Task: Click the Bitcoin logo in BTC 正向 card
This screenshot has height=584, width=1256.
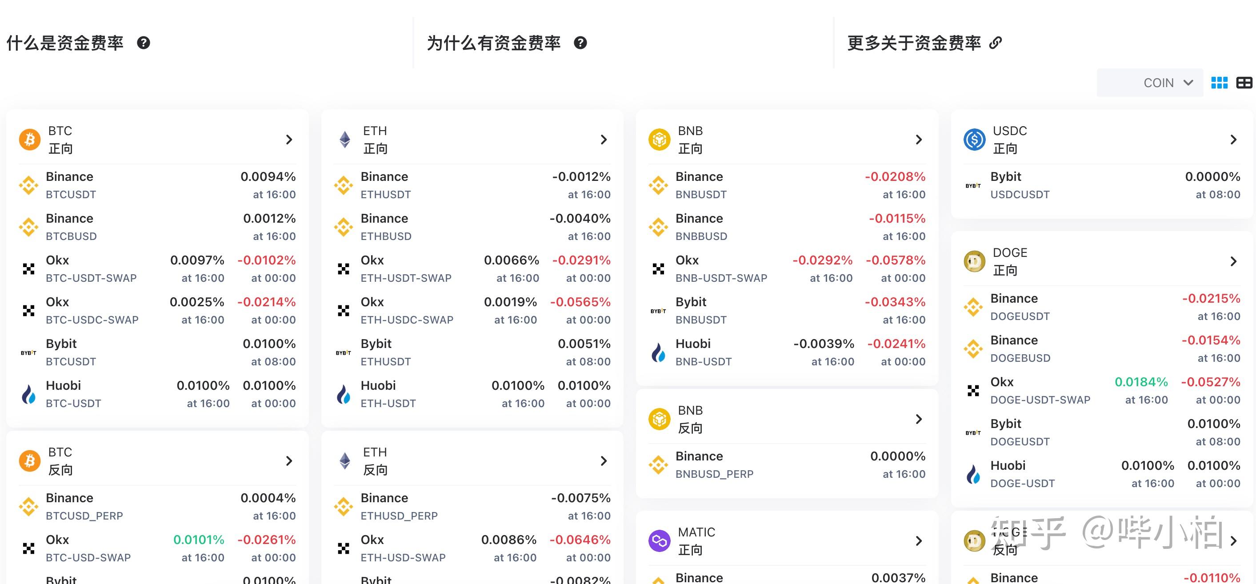Action: [x=30, y=140]
